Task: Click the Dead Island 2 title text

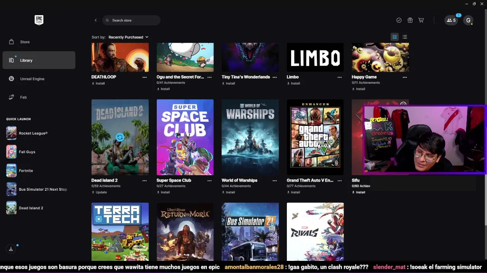Action: pyautogui.click(x=104, y=180)
